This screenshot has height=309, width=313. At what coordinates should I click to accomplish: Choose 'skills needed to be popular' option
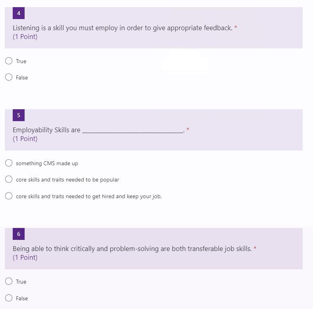tap(9, 179)
